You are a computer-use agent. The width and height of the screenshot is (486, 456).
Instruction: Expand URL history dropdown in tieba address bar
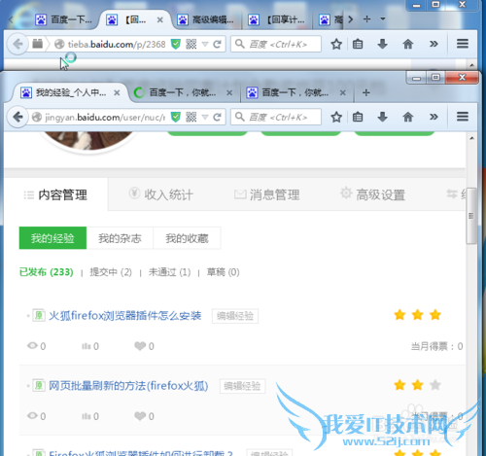point(205,44)
